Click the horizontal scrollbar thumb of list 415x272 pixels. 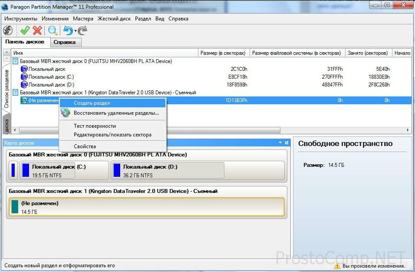[x=149, y=130]
